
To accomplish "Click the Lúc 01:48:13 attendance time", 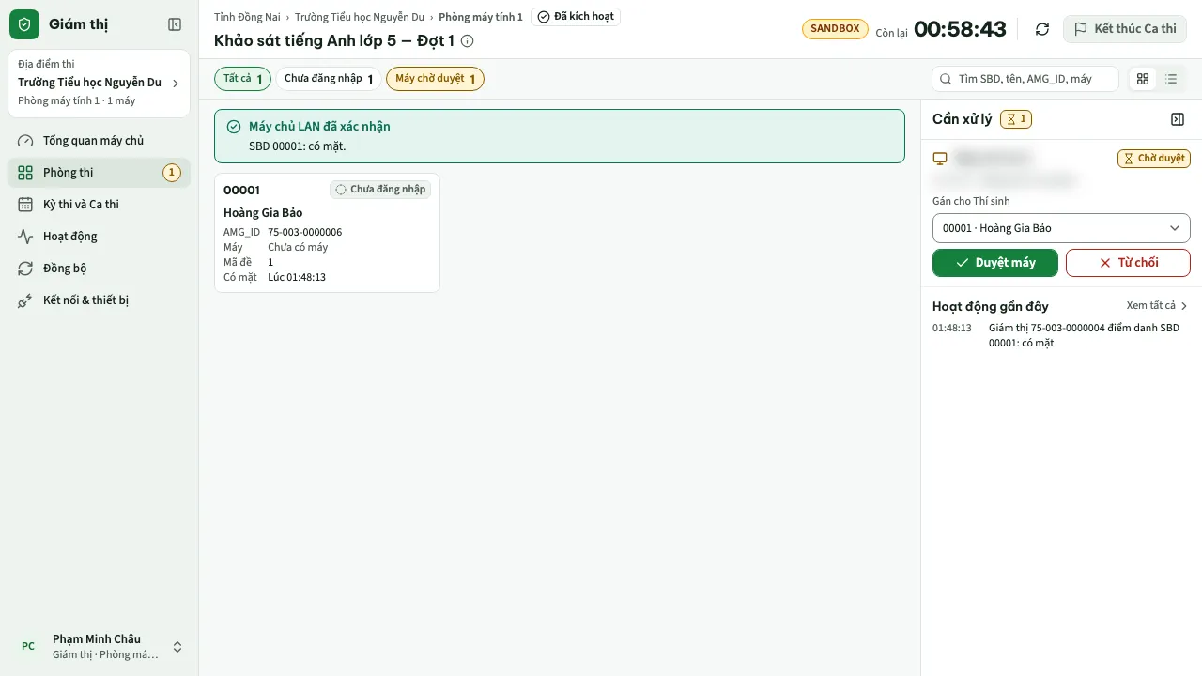I will pyautogui.click(x=297, y=277).
